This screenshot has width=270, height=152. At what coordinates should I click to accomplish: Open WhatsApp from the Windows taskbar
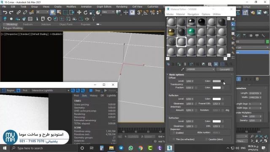[x=131, y=148]
